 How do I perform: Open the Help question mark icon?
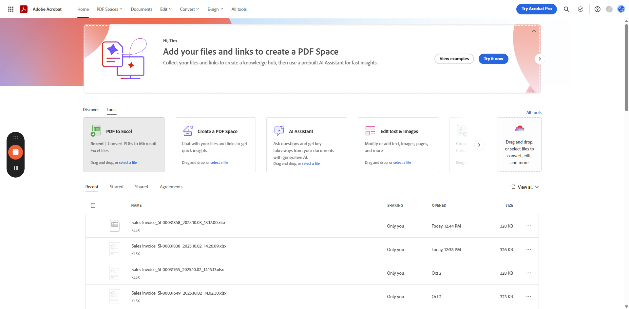point(597,9)
